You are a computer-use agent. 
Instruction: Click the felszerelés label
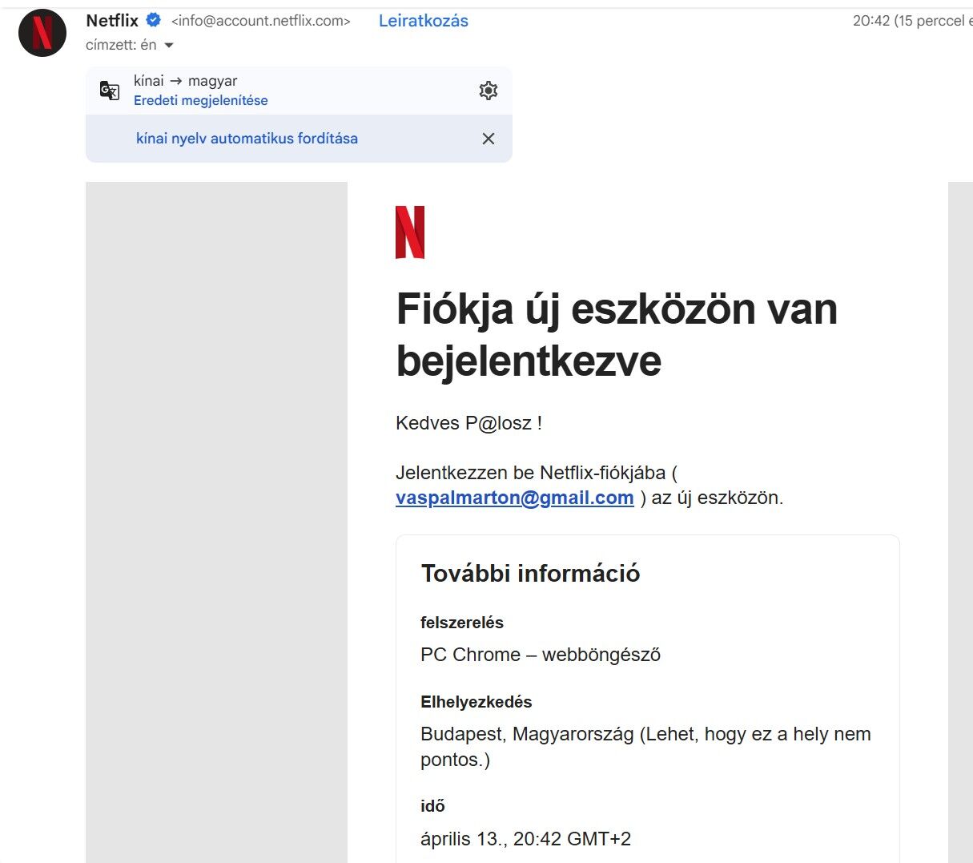point(462,623)
